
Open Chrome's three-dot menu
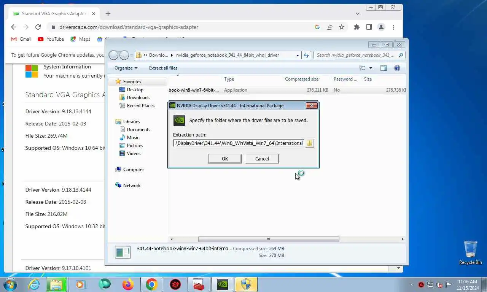(393, 27)
